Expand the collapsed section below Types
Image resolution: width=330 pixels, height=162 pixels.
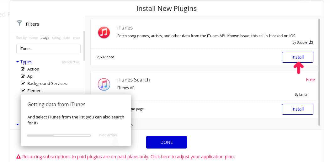(x=18, y=124)
